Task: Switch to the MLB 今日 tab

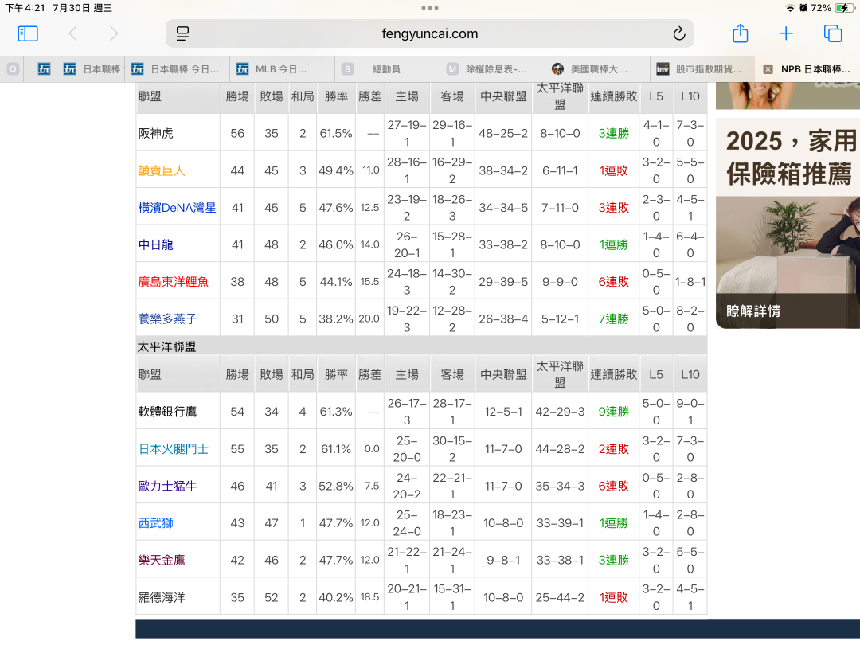Action: coord(281,69)
